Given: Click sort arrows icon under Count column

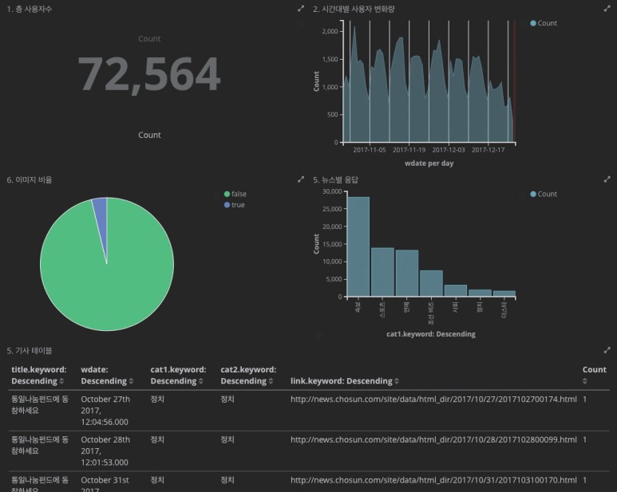Looking at the screenshot, I should click(x=585, y=381).
